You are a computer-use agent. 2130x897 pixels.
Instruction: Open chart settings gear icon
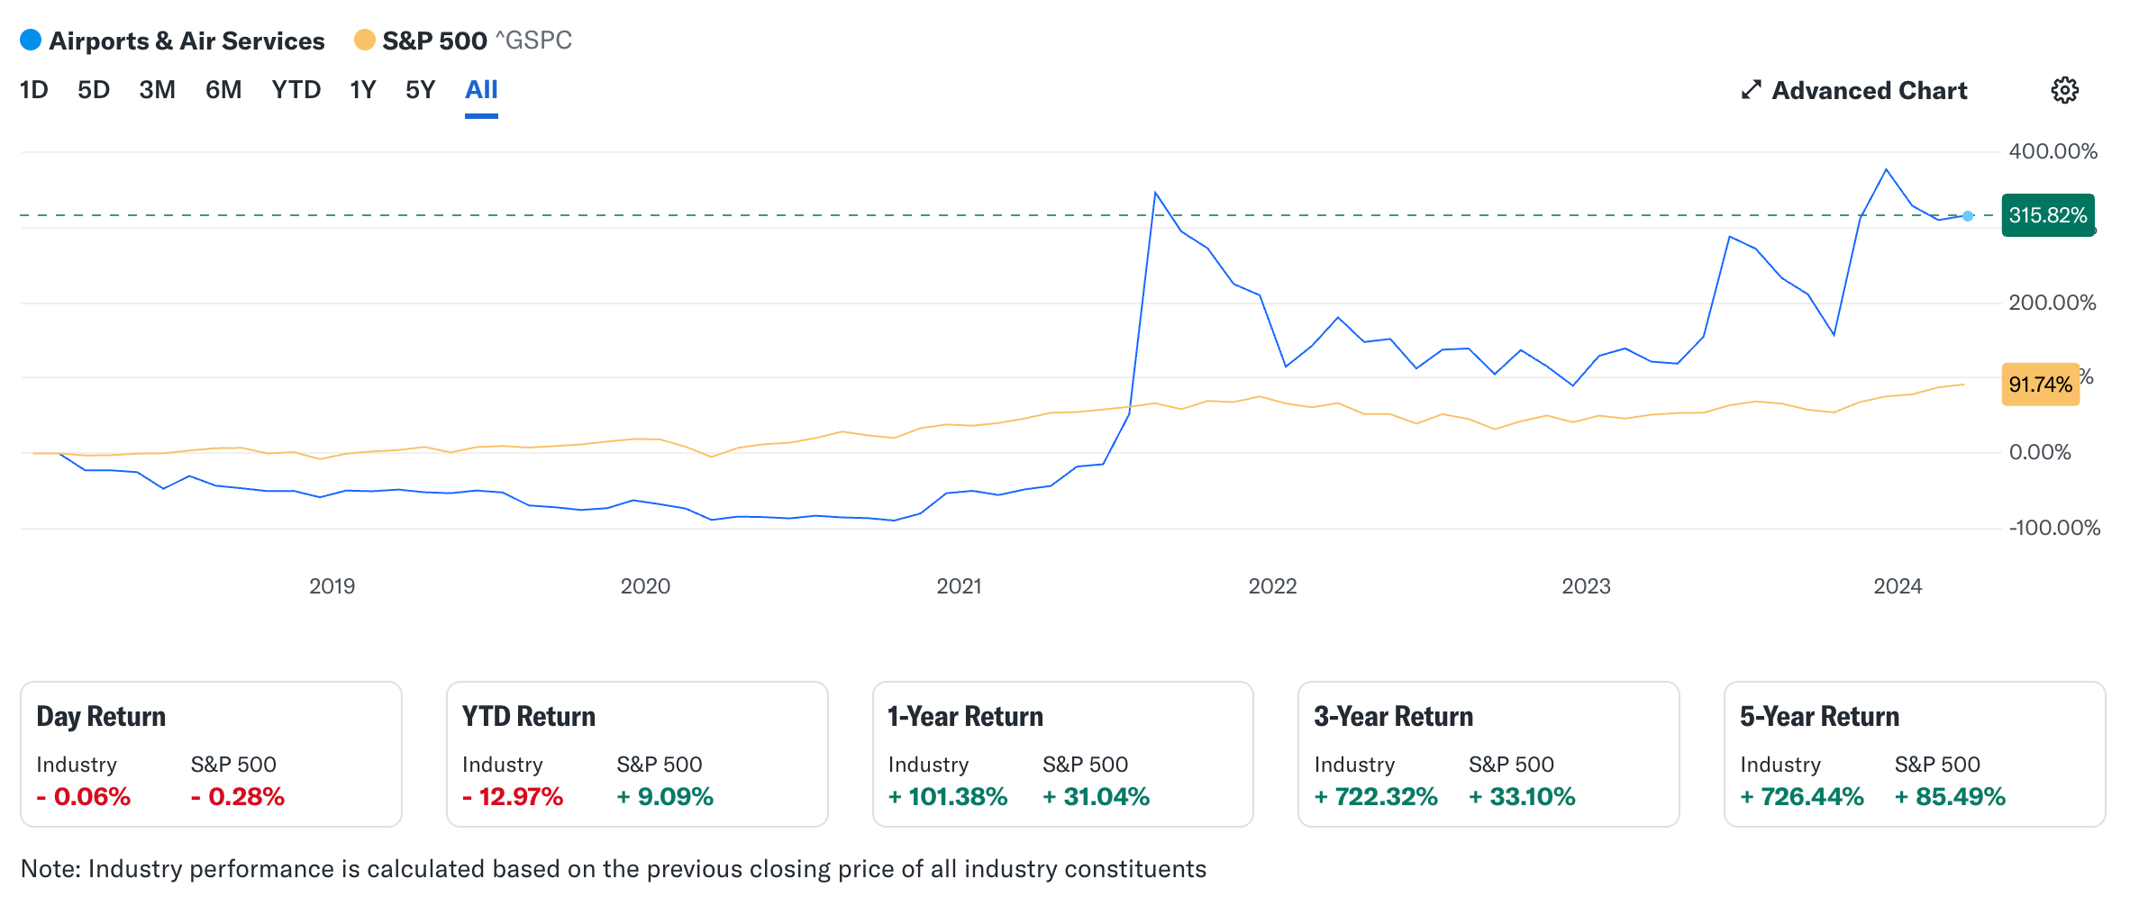(x=2064, y=90)
